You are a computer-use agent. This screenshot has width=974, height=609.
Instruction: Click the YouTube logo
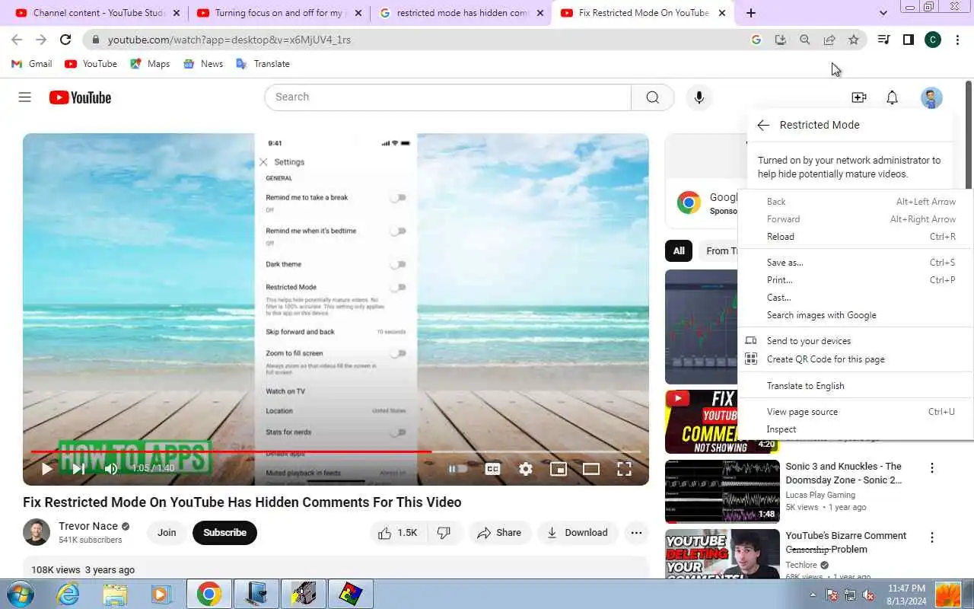point(80,97)
